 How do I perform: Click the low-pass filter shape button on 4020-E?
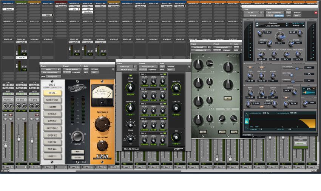tap(234, 132)
